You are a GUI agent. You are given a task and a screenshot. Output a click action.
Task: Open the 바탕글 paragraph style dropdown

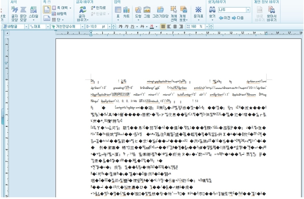click(x=27, y=27)
